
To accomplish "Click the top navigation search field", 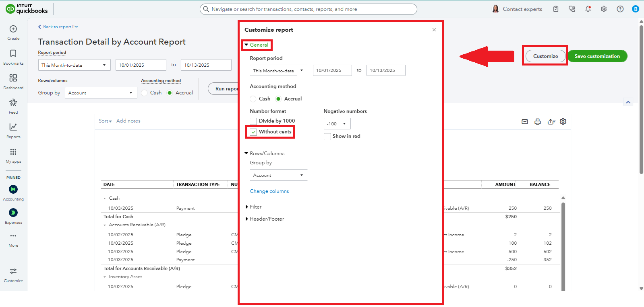I will [x=308, y=9].
